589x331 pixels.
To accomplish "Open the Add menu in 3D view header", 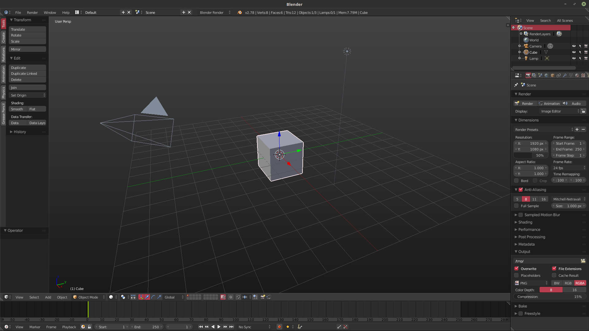I will click(48, 297).
